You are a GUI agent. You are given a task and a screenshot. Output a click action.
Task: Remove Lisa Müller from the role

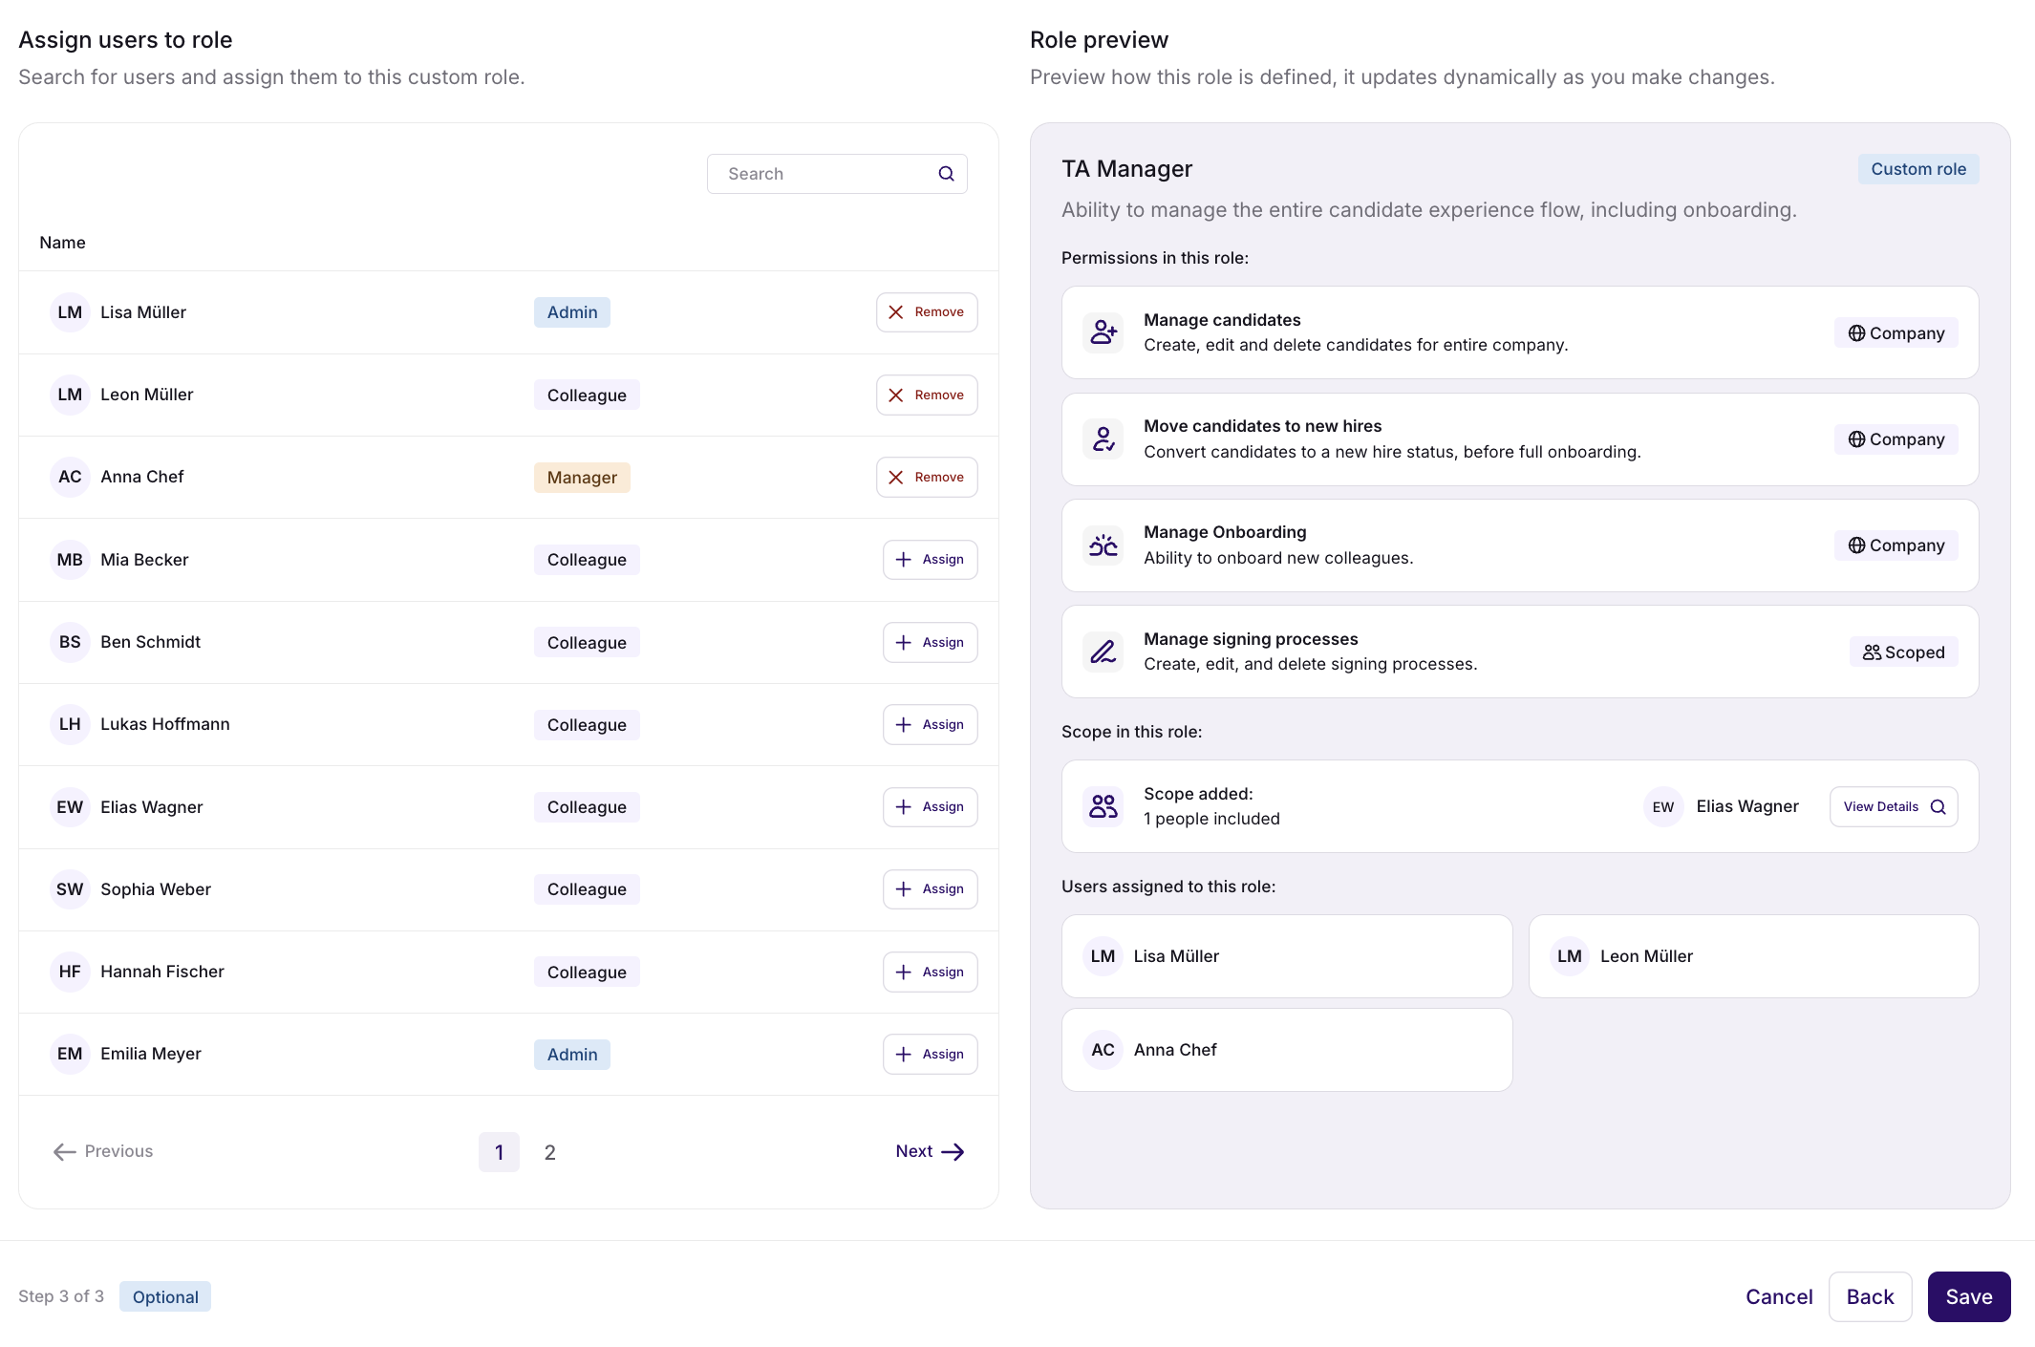[x=926, y=312]
